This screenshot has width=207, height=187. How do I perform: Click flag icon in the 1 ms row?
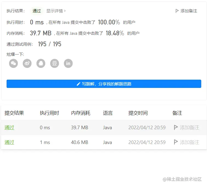point(176,142)
